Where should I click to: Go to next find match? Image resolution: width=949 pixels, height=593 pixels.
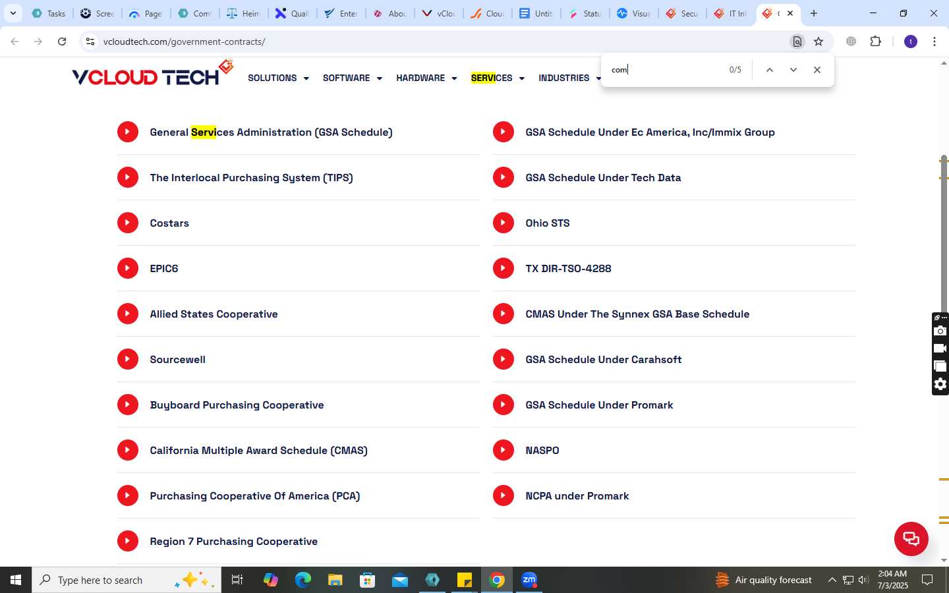793,70
